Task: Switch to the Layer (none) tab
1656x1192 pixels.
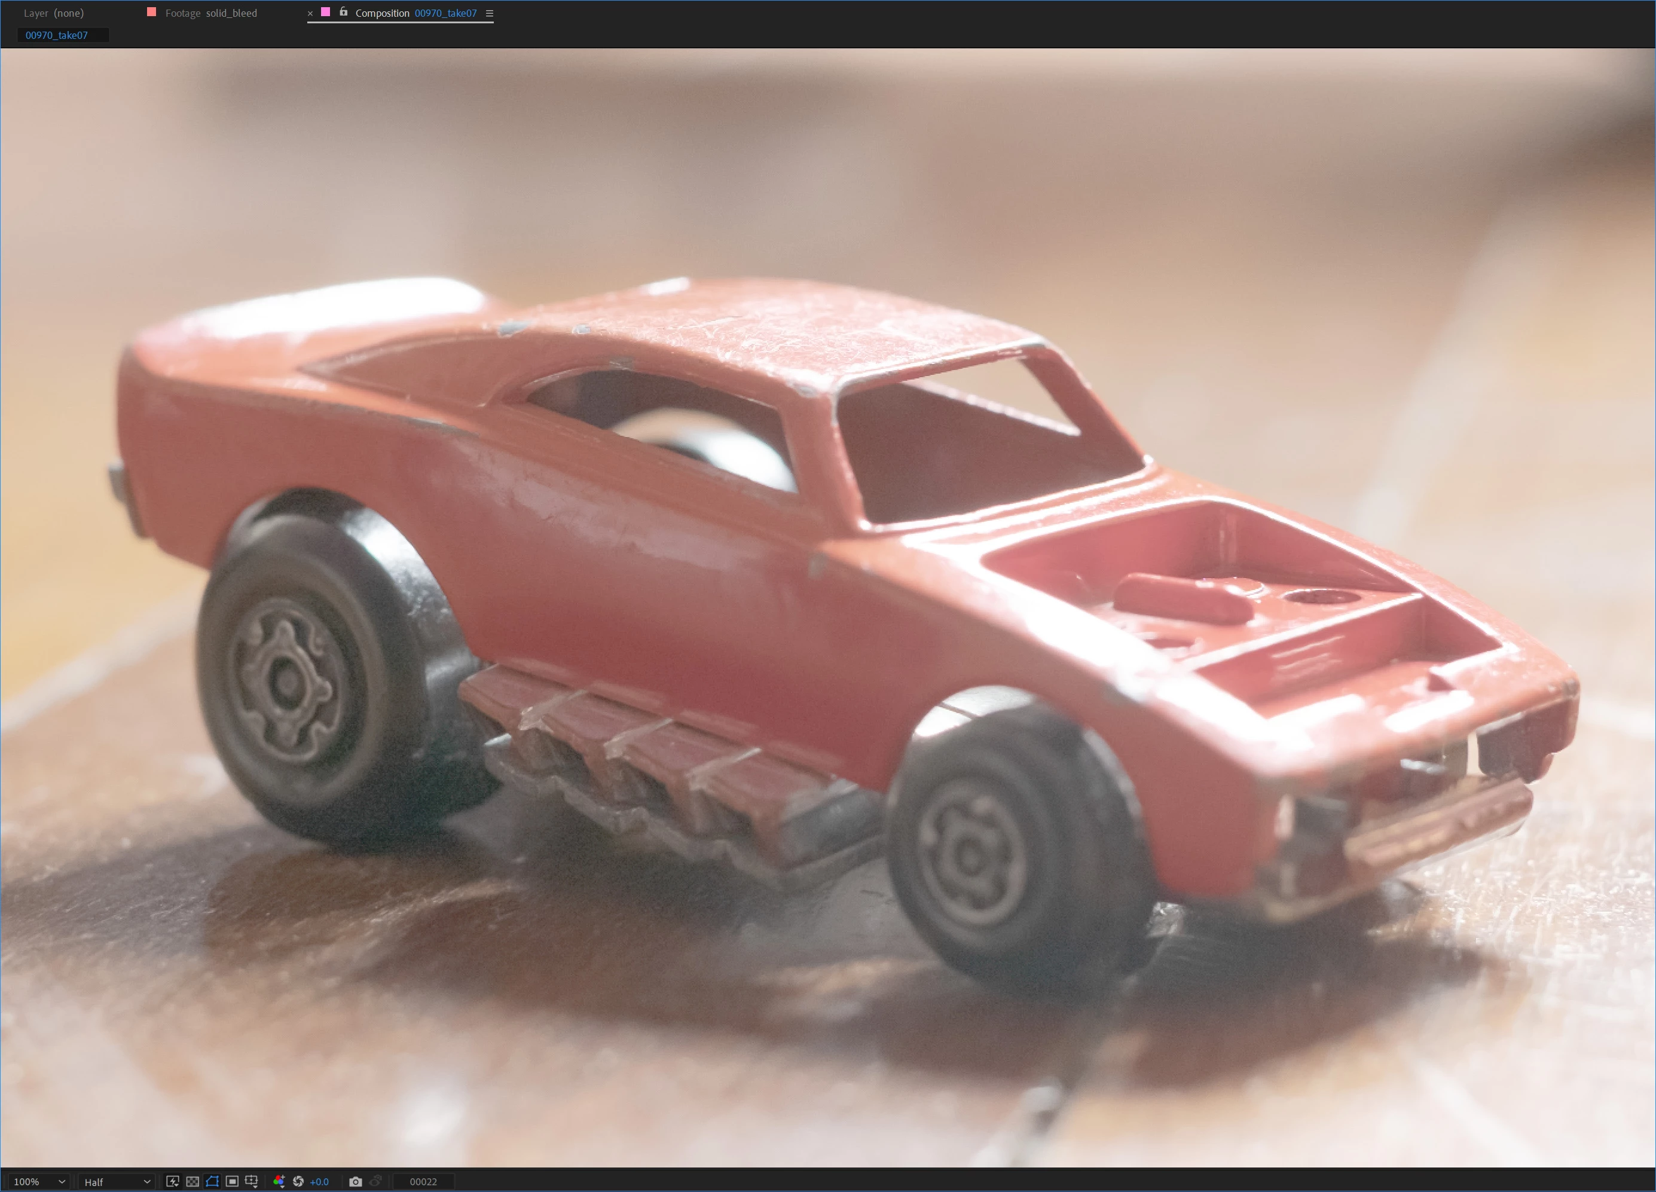Action: click(x=53, y=13)
